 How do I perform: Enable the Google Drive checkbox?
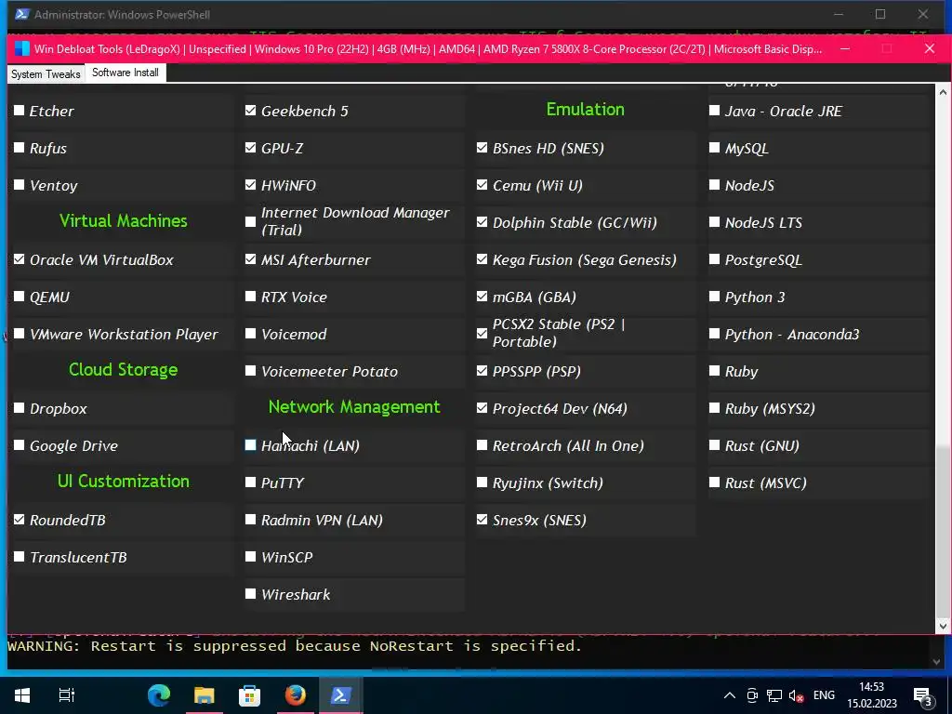click(x=20, y=445)
